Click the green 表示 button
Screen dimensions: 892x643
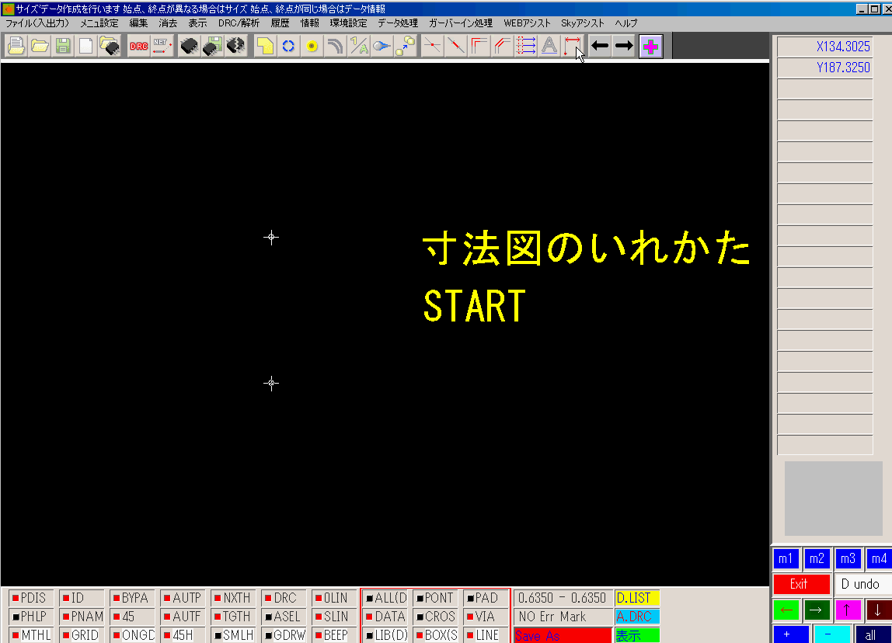(636, 635)
